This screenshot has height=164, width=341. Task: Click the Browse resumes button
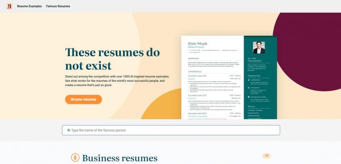pyautogui.click(x=83, y=99)
